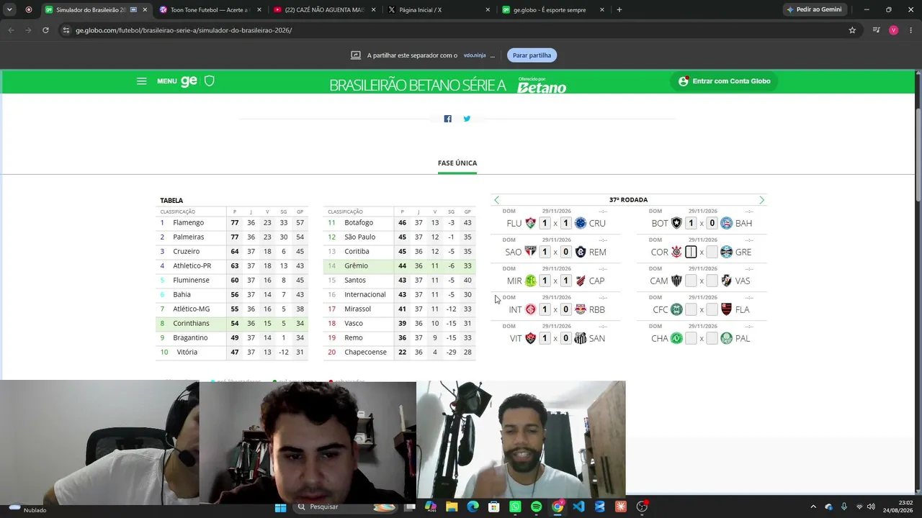Open the Chrome tab search dropdown
Image resolution: width=922 pixels, height=518 pixels.
[x=9, y=10]
